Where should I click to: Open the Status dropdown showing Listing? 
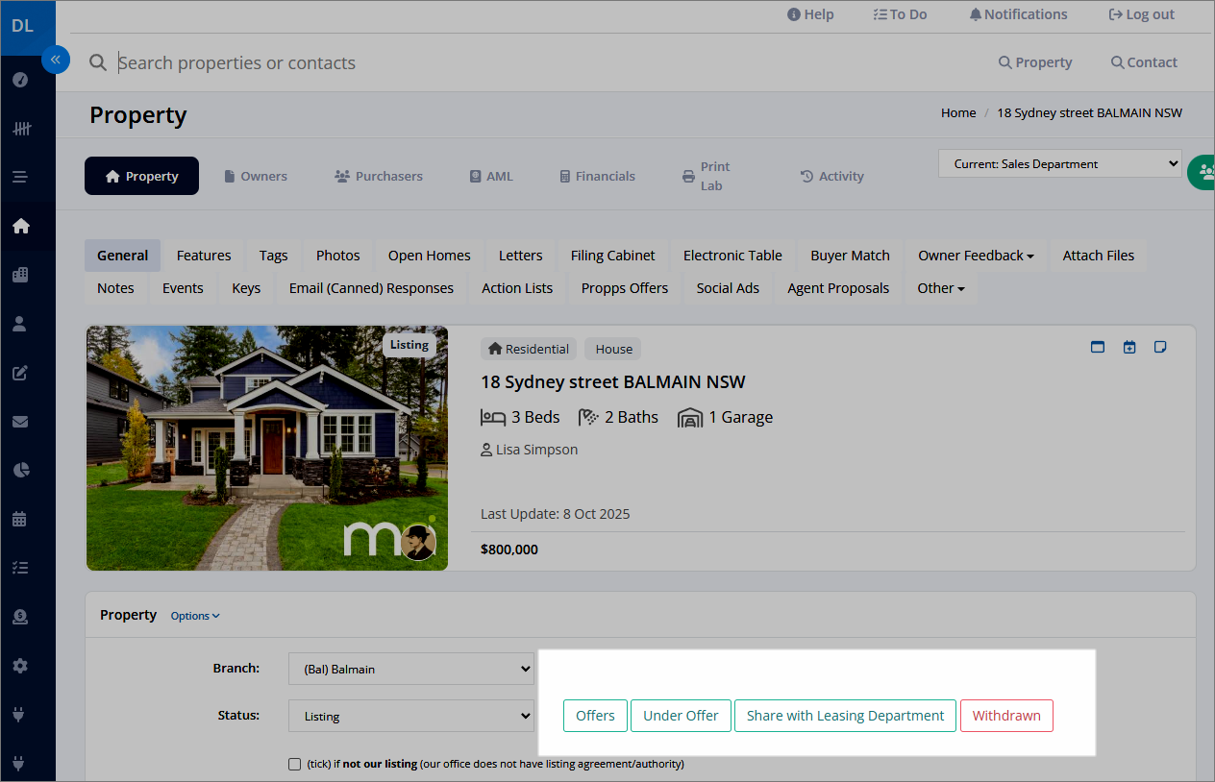click(411, 716)
